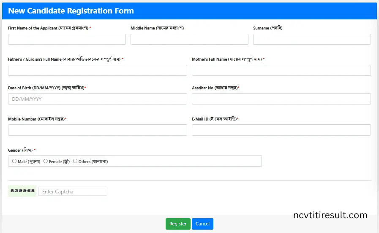Pick the Others gender radio button
379x233 pixels.
coord(75,161)
